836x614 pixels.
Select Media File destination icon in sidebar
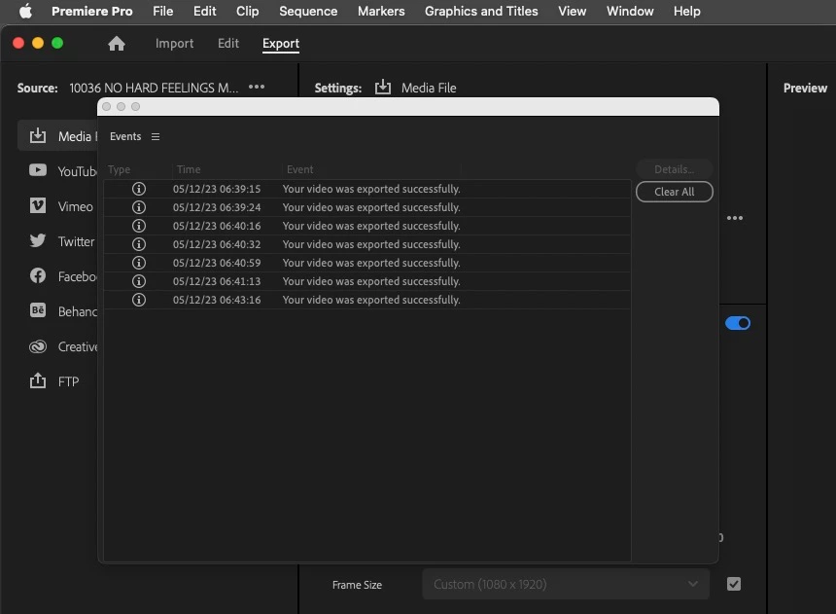tap(38, 135)
